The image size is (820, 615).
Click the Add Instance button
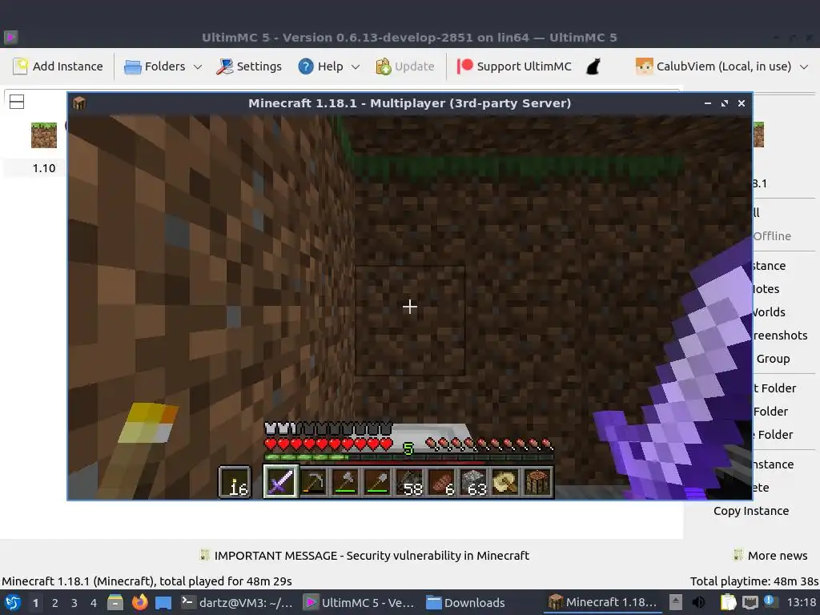point(58,66)
